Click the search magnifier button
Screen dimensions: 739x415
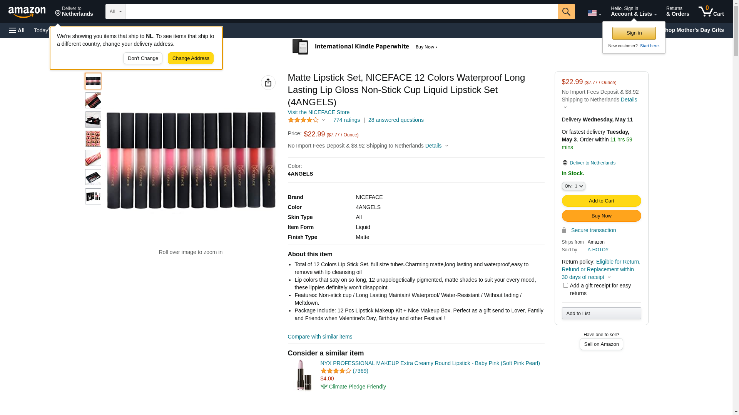[566, 12]
